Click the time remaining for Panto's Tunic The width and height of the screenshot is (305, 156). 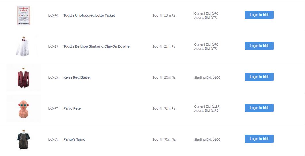pos(164,139)
